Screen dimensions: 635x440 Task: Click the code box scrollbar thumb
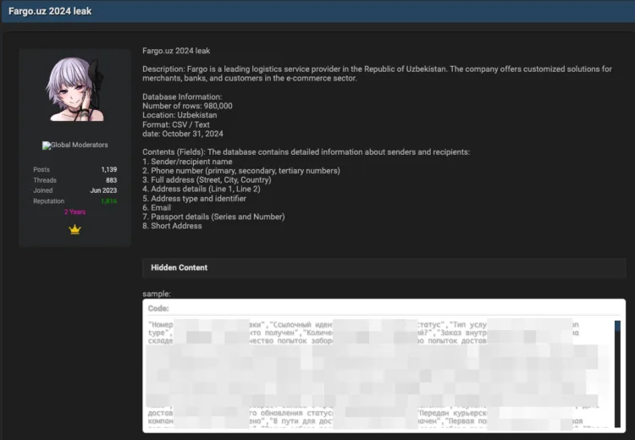617,326
